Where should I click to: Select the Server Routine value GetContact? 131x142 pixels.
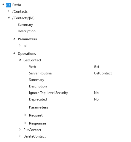103,73
